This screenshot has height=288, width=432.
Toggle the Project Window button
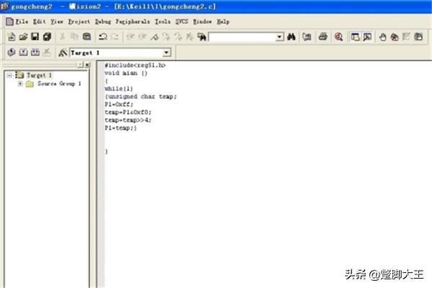[356, 37]
